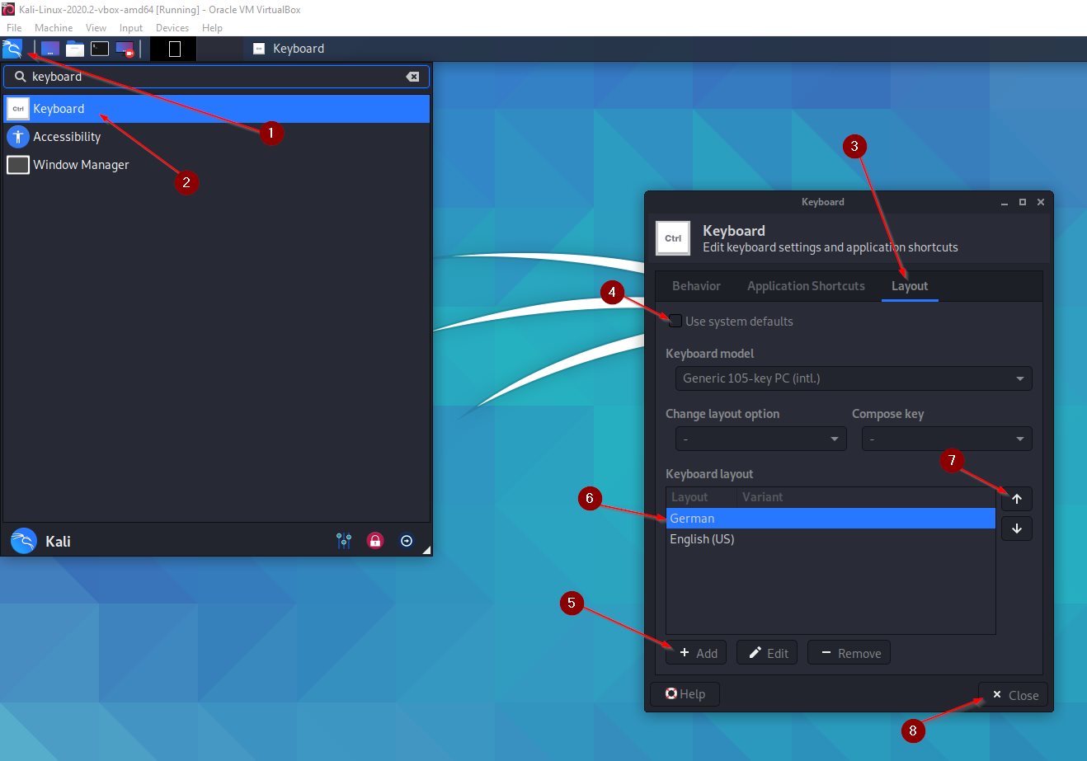Open the Whisker menu Kali icon
Screen dimensions: 1087x761
point(13,49)
